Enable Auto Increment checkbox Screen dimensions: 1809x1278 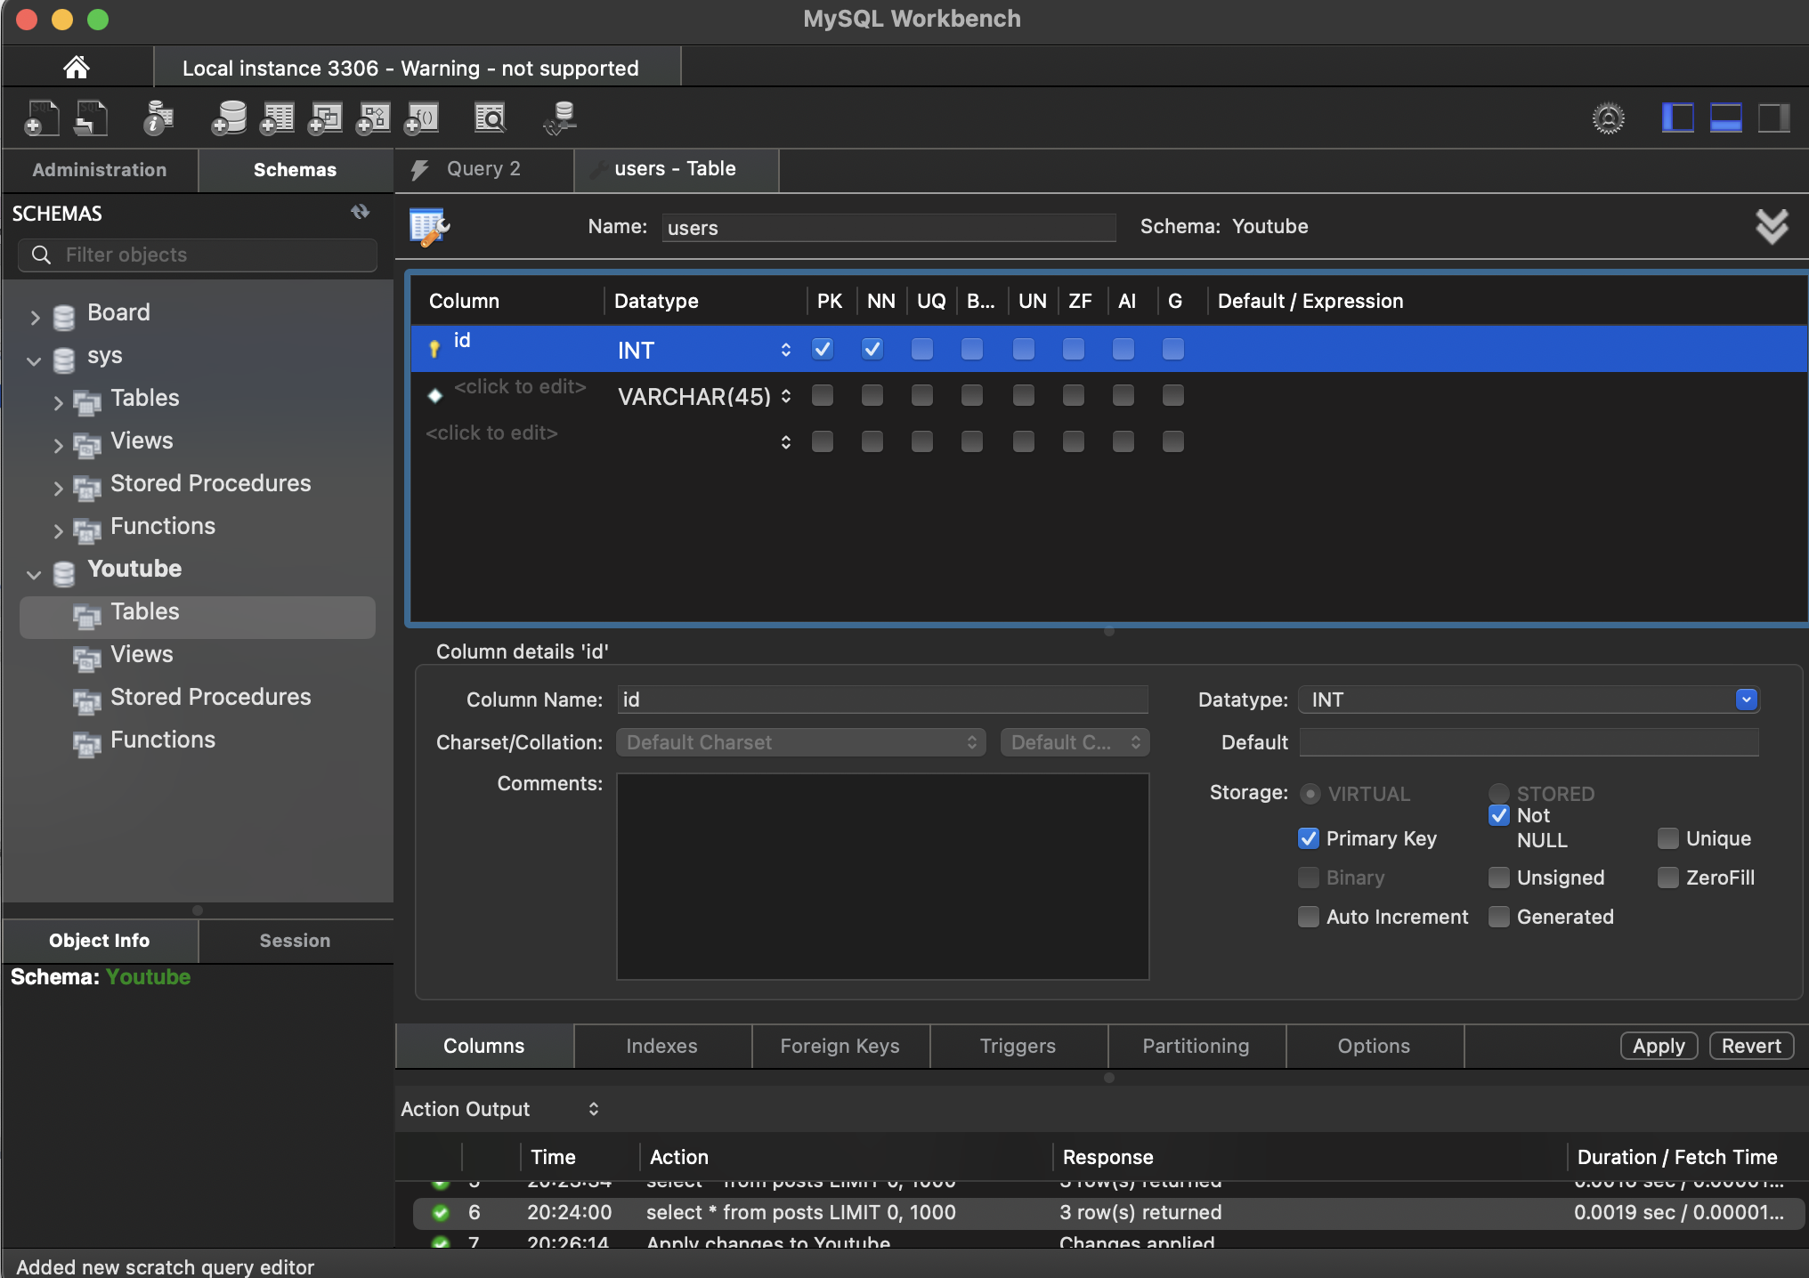coord(1309,917)
